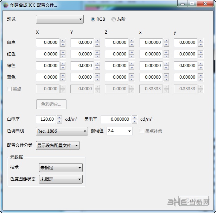Screen dimensions: 216x213
Task: Increase 白点 X with up arrow
Action: click(63, 41)
